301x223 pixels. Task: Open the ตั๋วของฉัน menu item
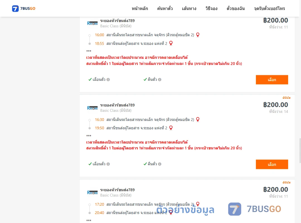pos(236,8)
